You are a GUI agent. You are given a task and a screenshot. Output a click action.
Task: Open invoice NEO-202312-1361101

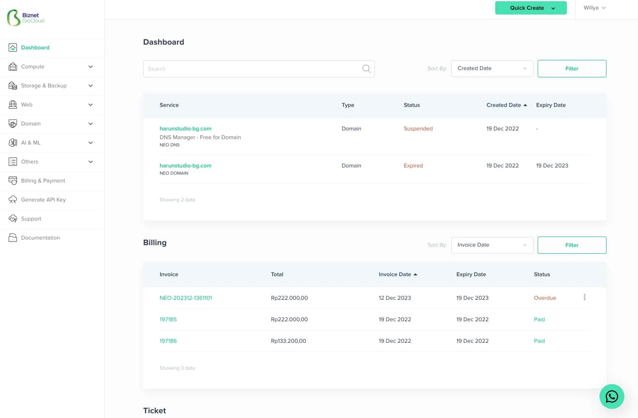tap(186, 298)
